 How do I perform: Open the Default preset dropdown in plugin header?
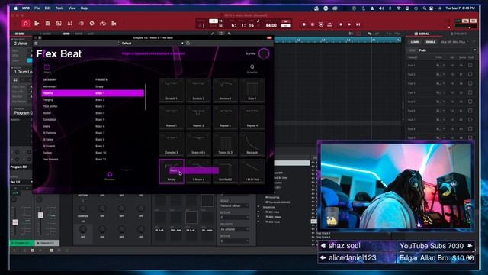[152, 44]
